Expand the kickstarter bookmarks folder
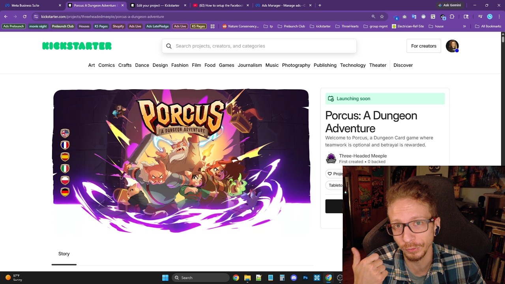Screen dimensions: 505x284 [x=320, y=26]
